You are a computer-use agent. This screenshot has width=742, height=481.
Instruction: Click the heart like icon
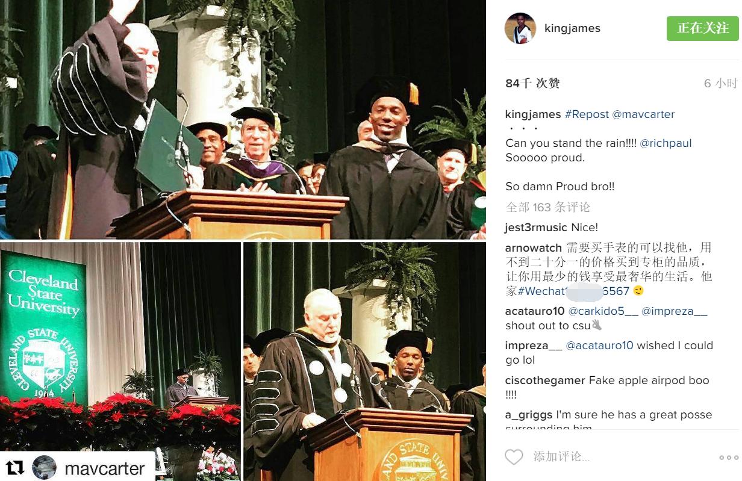(514, 457)
